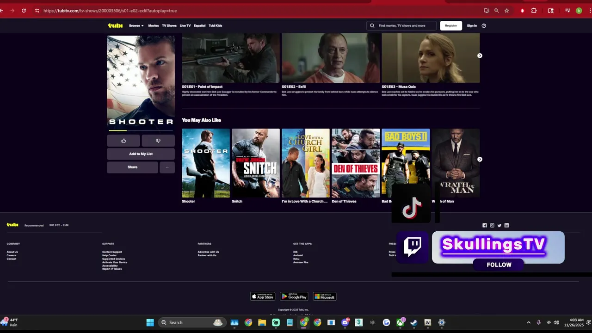Open Tubi Kids section
The image size is (592, 333).
pos(215,25)
